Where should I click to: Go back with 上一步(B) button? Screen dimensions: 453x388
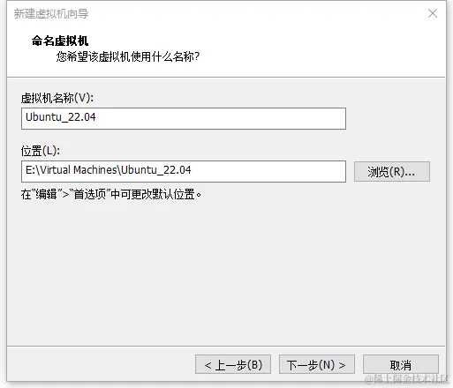233,364
